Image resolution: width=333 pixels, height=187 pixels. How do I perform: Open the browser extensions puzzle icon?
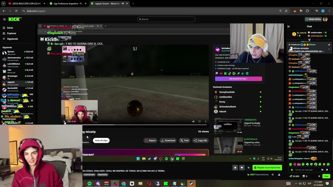(308, 11)
